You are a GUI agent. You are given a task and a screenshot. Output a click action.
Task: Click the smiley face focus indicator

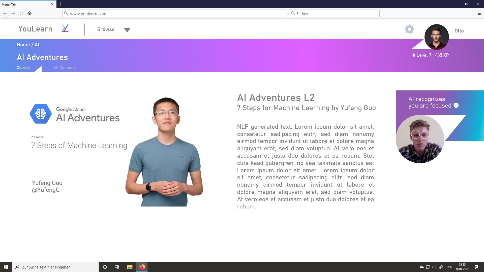[x=456, y=106]
